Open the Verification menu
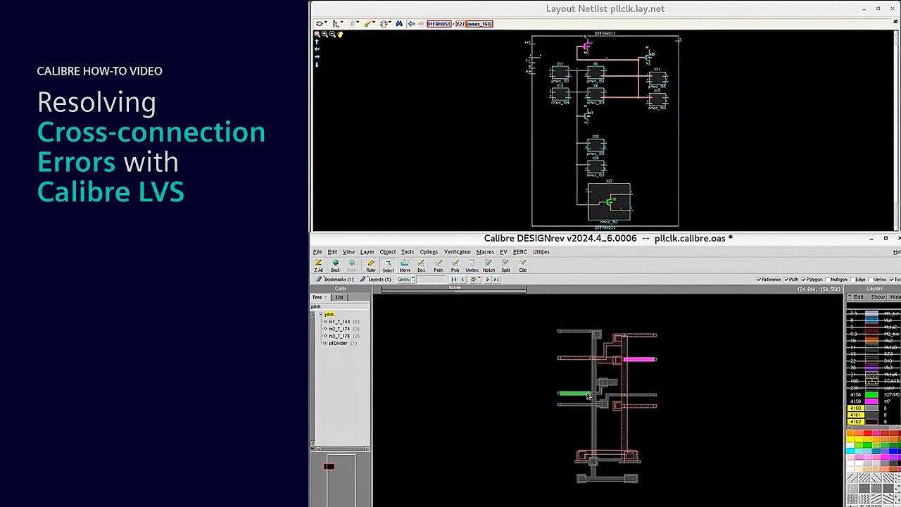 458,252
